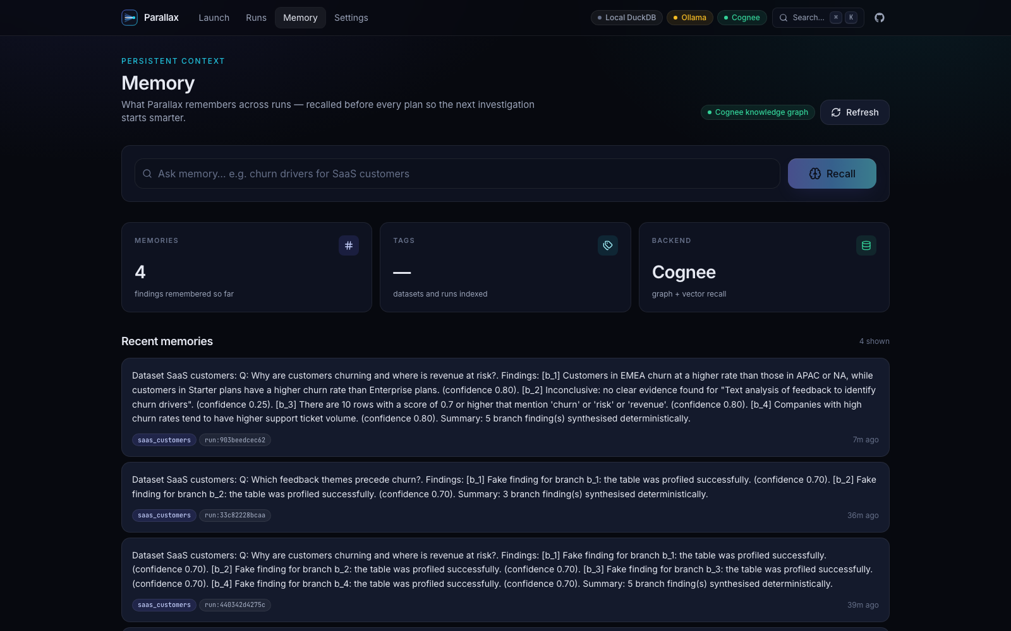Open the top Search box

coord(818,18)
